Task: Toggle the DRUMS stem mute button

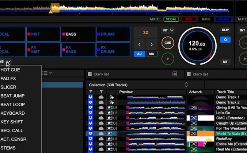Action: tap(223, 19)
